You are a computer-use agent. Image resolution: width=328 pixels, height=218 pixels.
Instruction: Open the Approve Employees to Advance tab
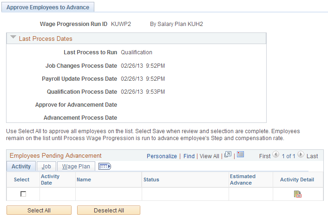click(x=48, y=7)
